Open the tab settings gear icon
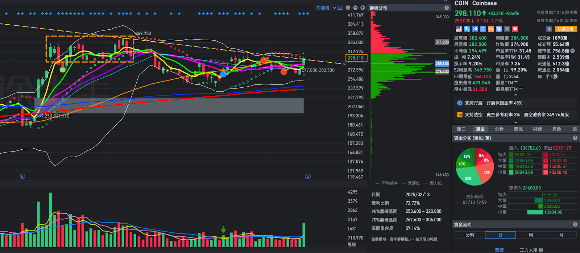This screenshot has width=580, height=253. (575, 129)
